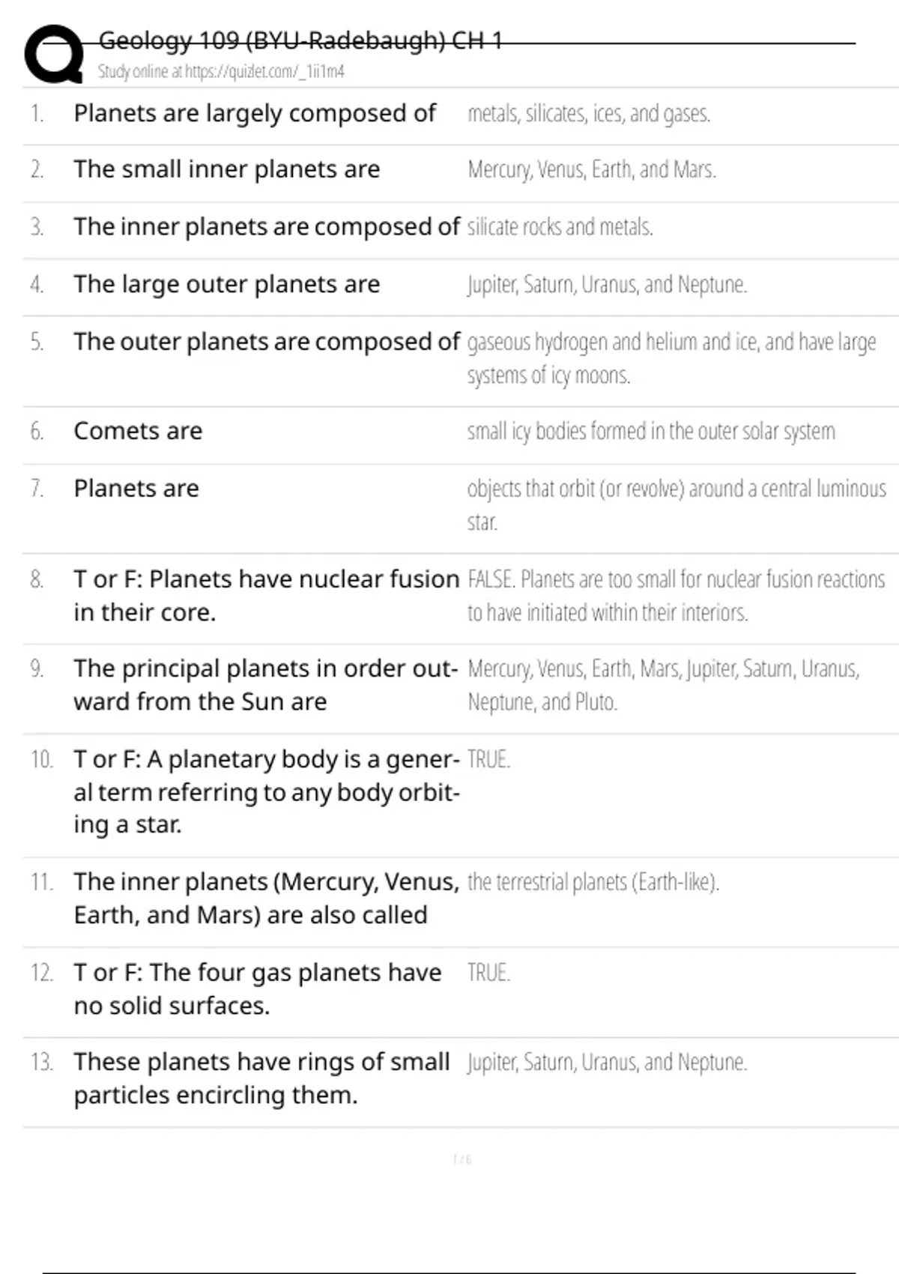Click the Geology 109 CH 1 title

coord(300,40)
